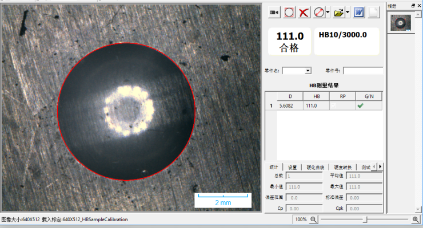The width and height of the screenshot is (423, 228).
Task: Select the auto circle measurement tool
Action: 289,12
